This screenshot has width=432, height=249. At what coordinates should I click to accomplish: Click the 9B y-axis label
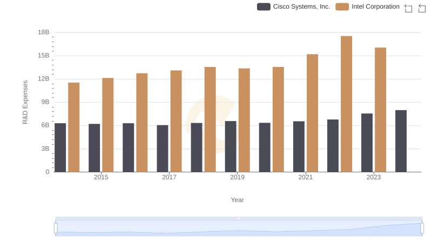point(45,102)
